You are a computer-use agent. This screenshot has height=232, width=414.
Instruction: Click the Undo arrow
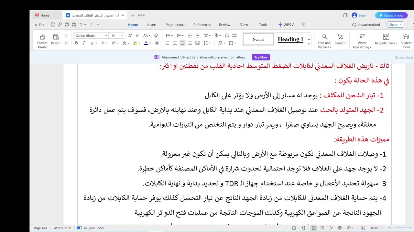pos(81,24)
